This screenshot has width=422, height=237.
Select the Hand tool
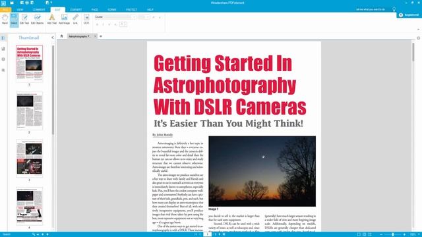pyautogui.click(x=5, y=19)
